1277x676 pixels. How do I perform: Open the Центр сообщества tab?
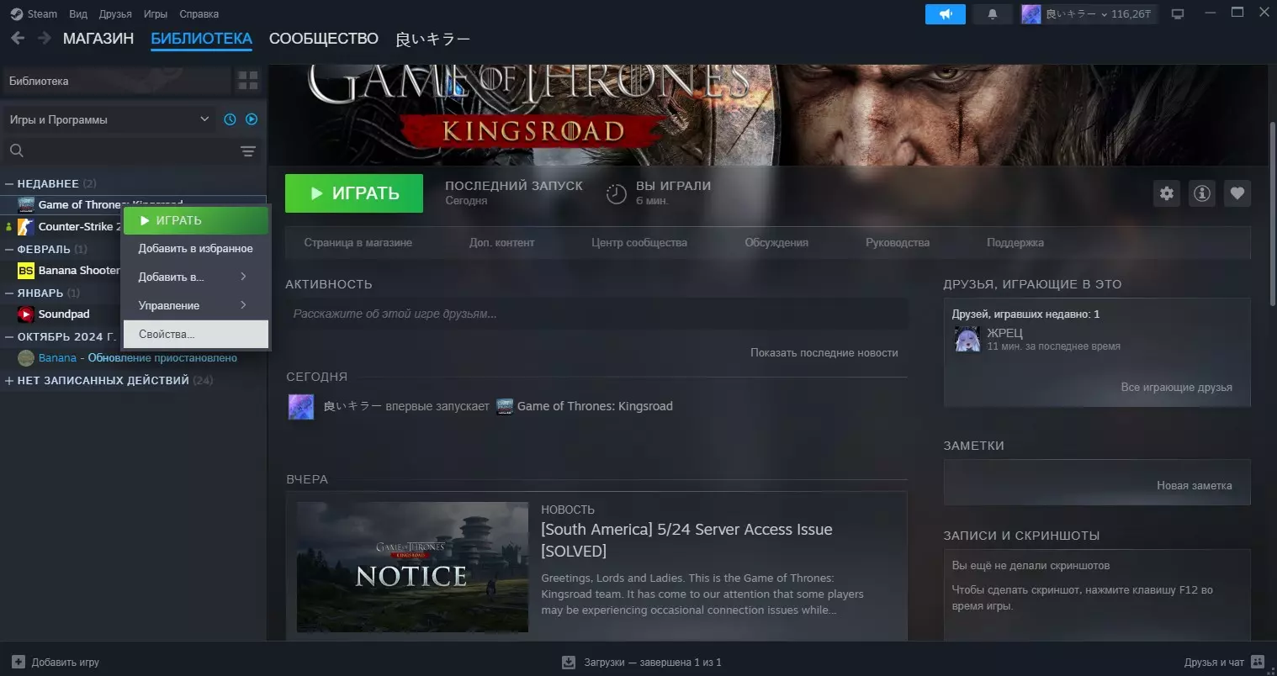pos(639,243)
